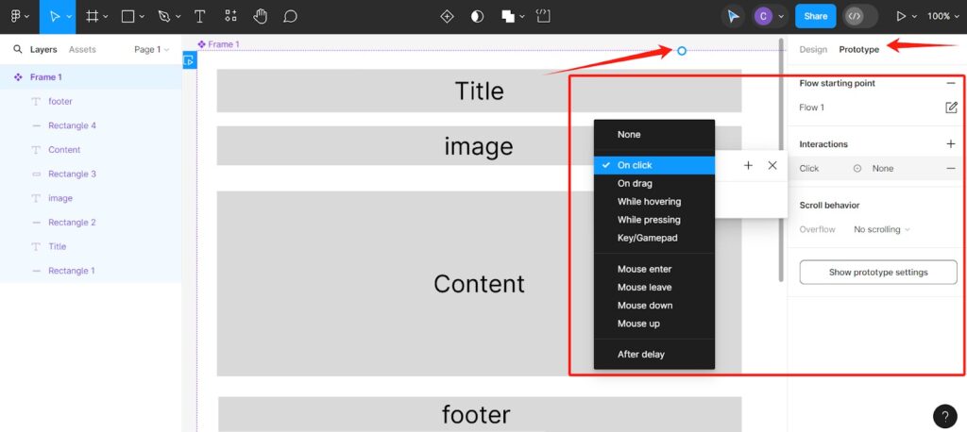Click the Share button
Image resolution: width=967 pixels, height=432 pixels.
point(815,17)
